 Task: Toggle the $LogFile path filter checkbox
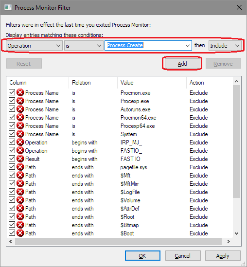pos(12,191)
